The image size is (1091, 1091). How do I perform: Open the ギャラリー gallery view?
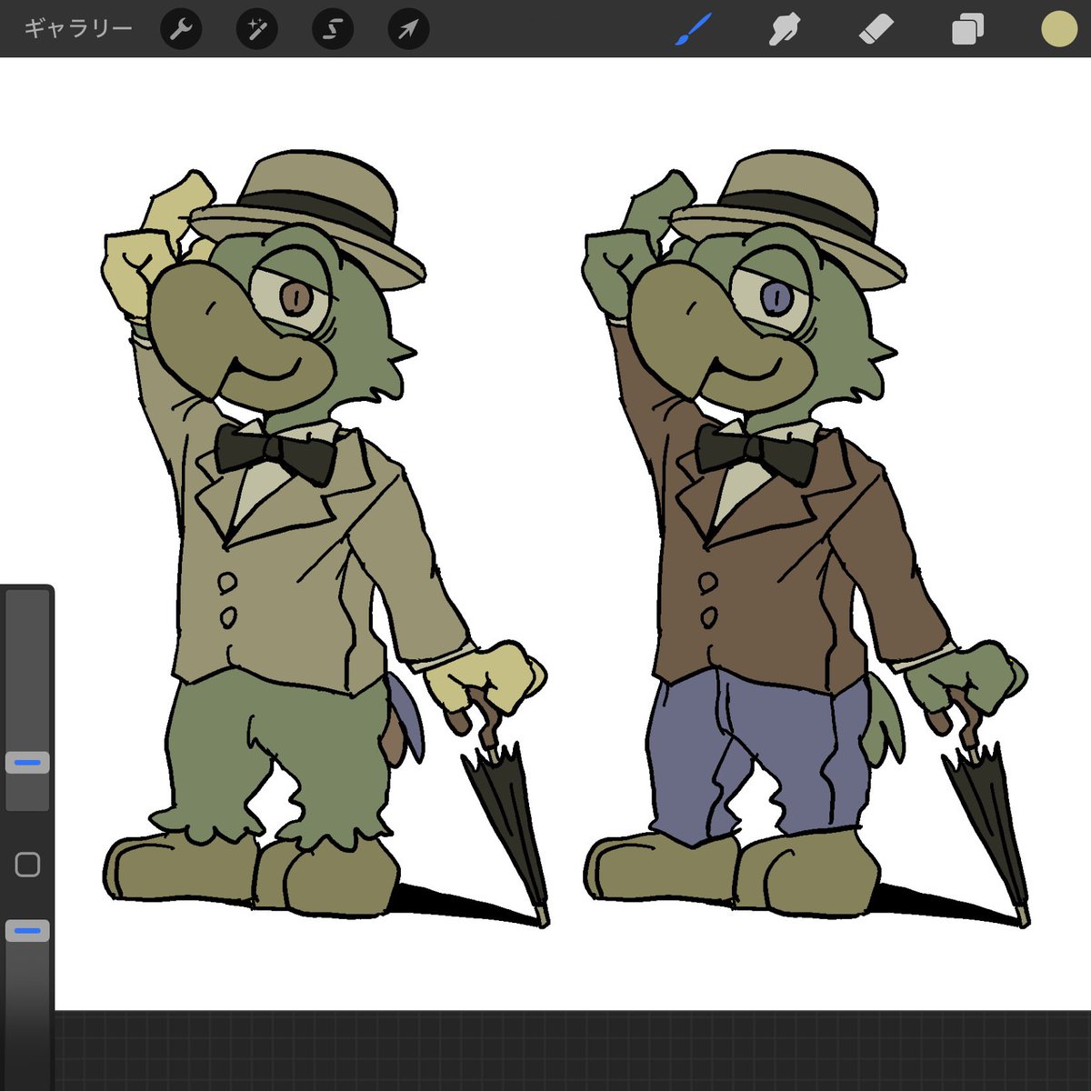click(x=78, y=28)
